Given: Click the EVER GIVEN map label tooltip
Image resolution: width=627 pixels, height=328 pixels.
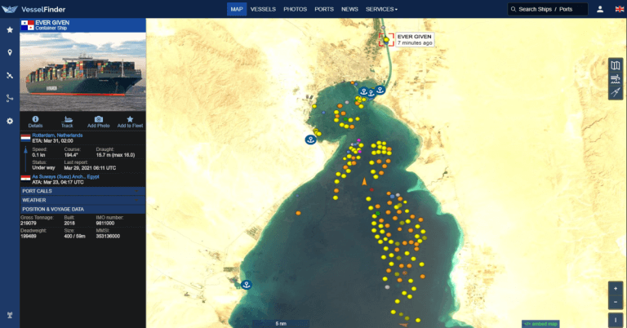Looking at the screenshot, I should point(414,39).
